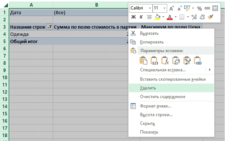
Task: Click the Merge and Center icon
Action: click(215, 8)
